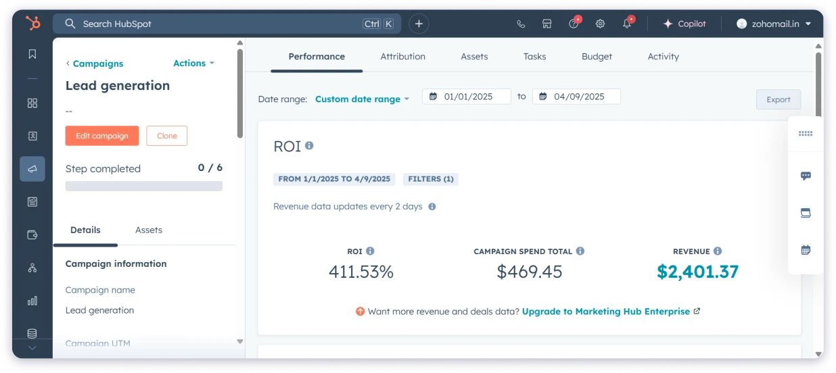Select the Details tab
The width and height of the screenshot is (836, 373).
tap(85, 230)
